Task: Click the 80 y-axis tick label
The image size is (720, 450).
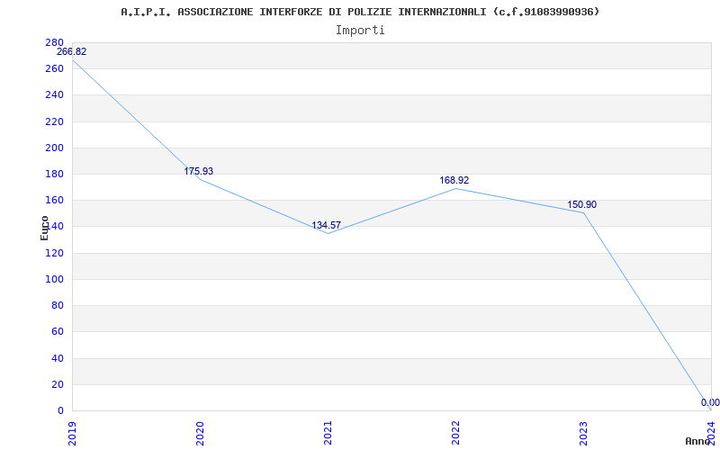Action: pos(58,305)
